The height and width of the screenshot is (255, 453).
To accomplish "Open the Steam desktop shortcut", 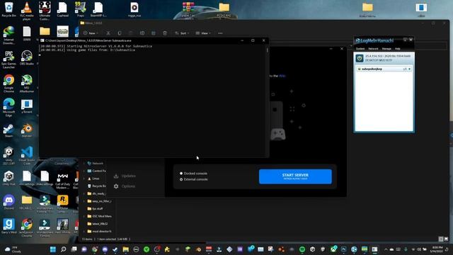I will 8,130.
